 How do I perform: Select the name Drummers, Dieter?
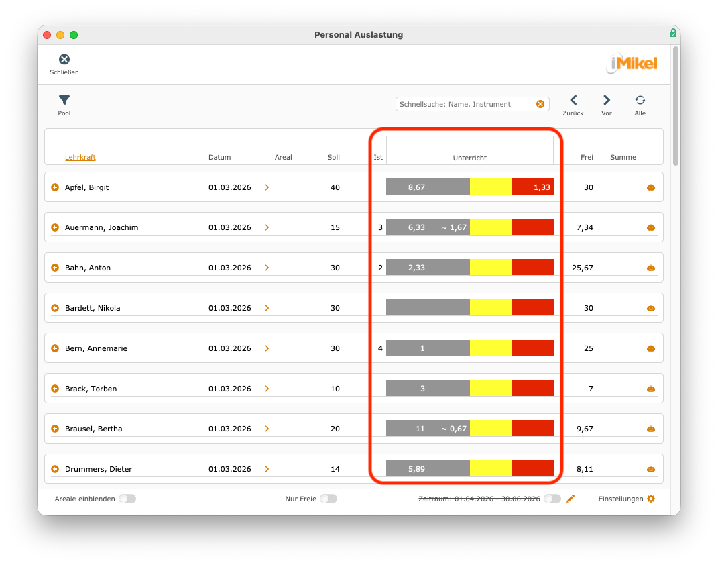pos(99,469)
